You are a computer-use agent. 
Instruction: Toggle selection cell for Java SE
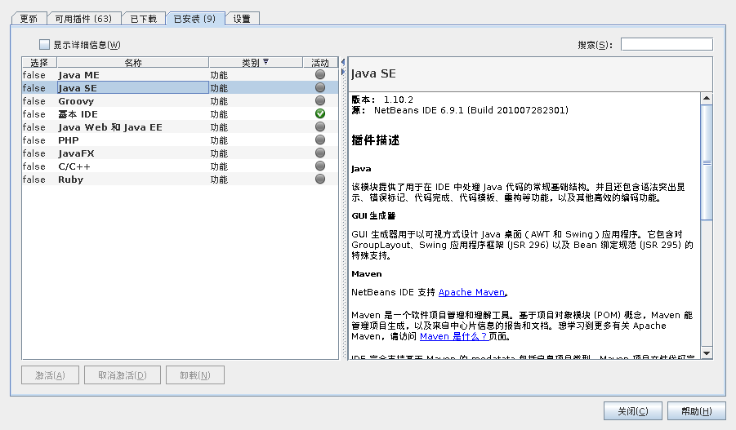tap(39, 88)
